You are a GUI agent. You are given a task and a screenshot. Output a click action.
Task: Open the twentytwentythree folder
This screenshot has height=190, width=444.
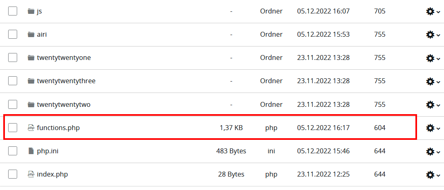[66, 81]
